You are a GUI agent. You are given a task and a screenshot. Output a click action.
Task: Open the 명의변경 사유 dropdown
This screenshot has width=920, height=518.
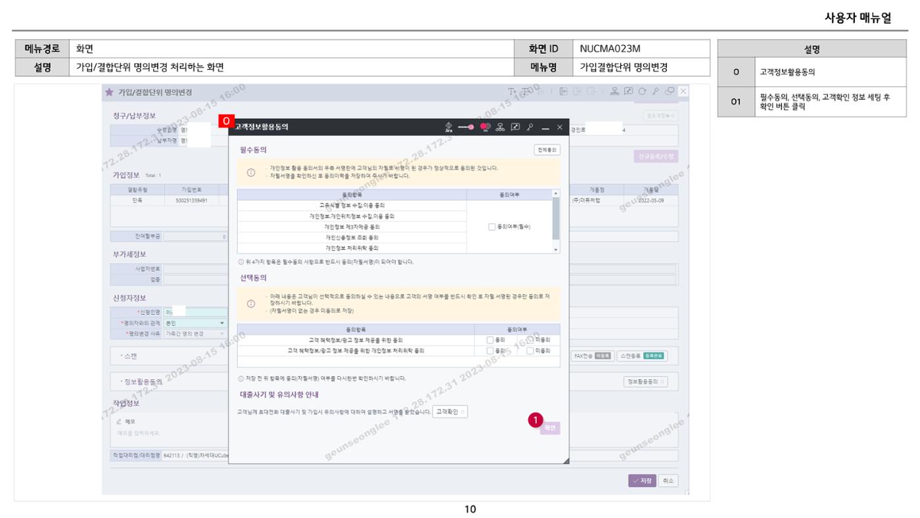(x=195, y=333)
